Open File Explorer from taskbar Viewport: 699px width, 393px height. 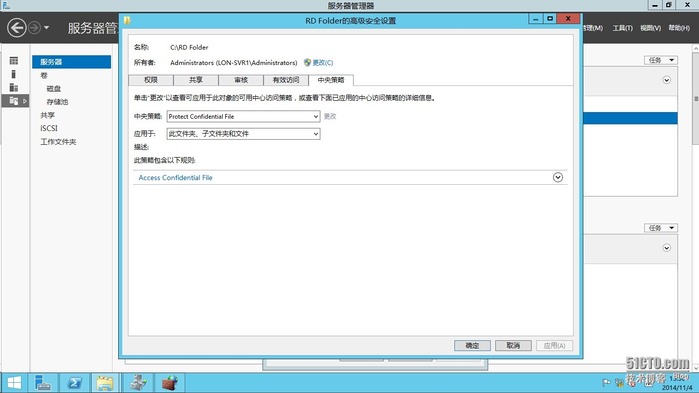click(x=105, y=383)
